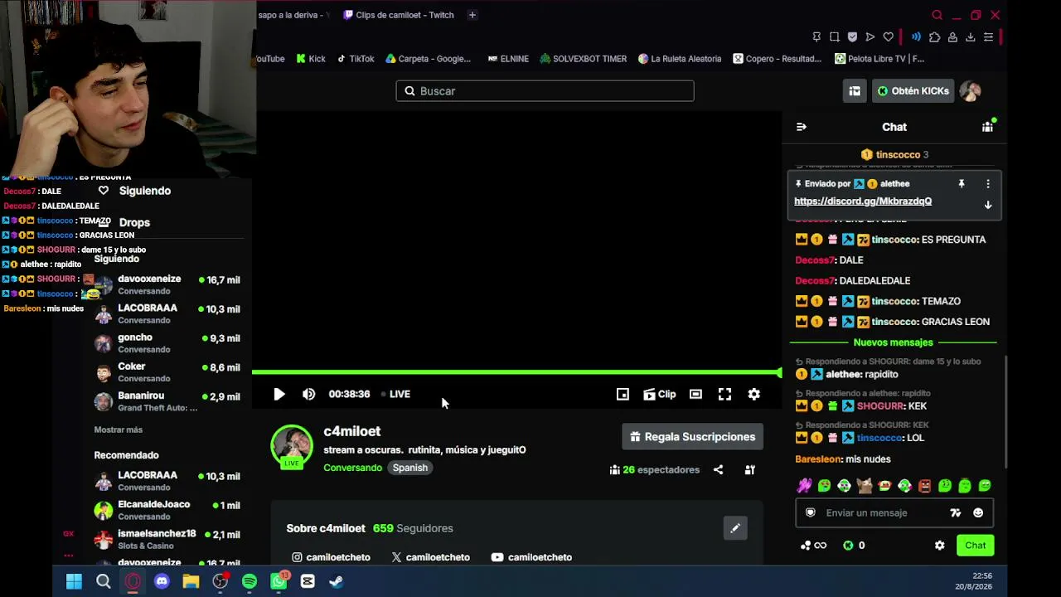Open browser extensions puzzle icon
This screenshot has width=1061, height=597.
click(x=934, y=37)
